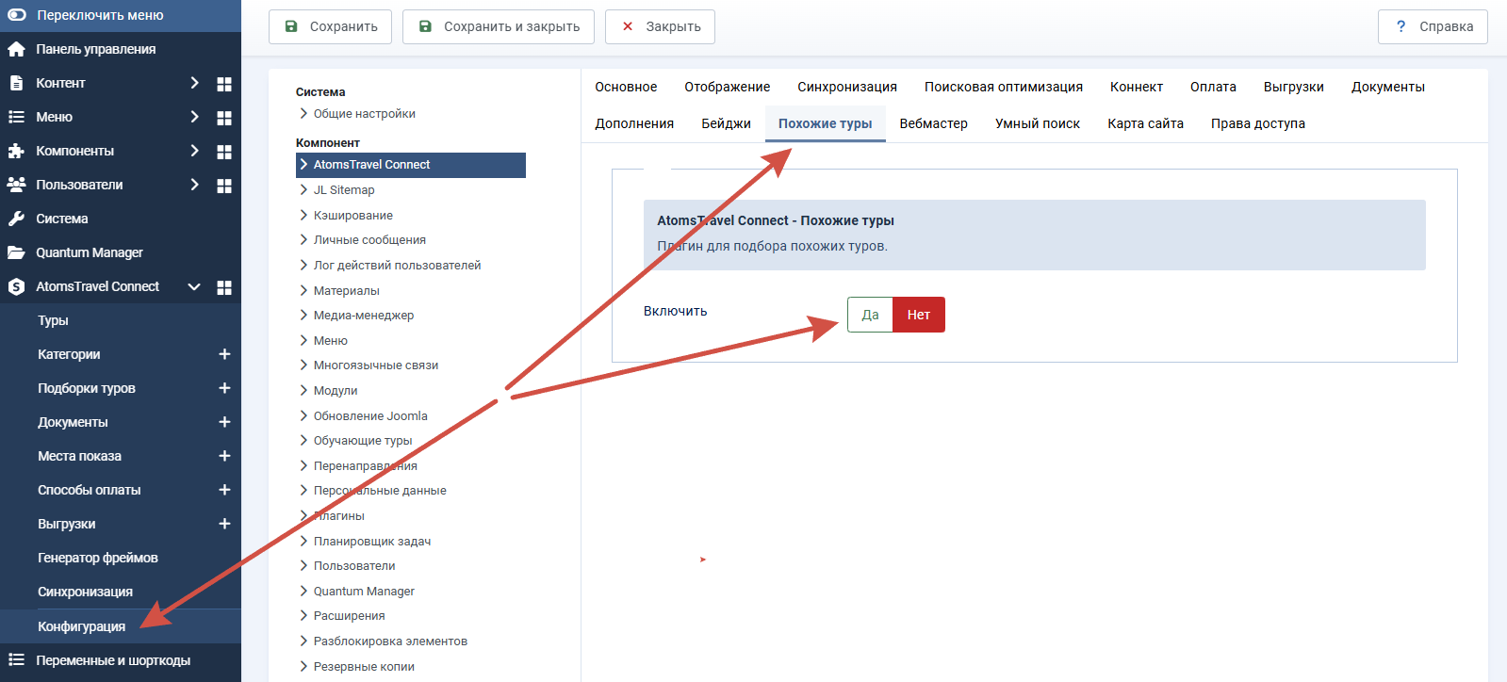Open the Оплата tab

(x=1213, y=87)
